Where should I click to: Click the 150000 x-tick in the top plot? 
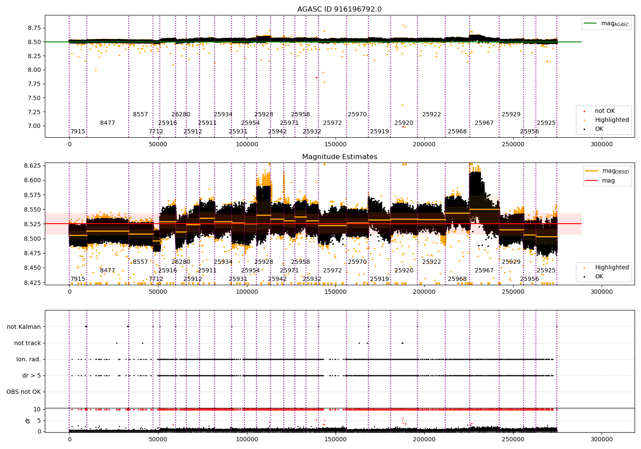tap(335, 145)
